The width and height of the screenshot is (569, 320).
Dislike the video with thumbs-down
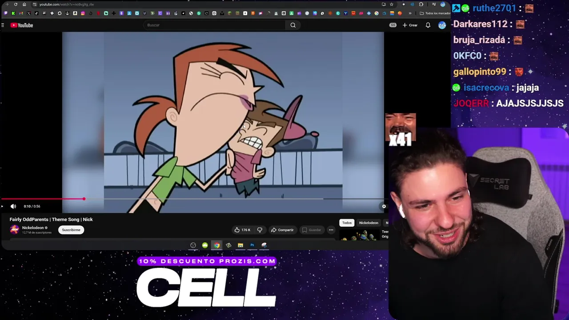point(260,230)
